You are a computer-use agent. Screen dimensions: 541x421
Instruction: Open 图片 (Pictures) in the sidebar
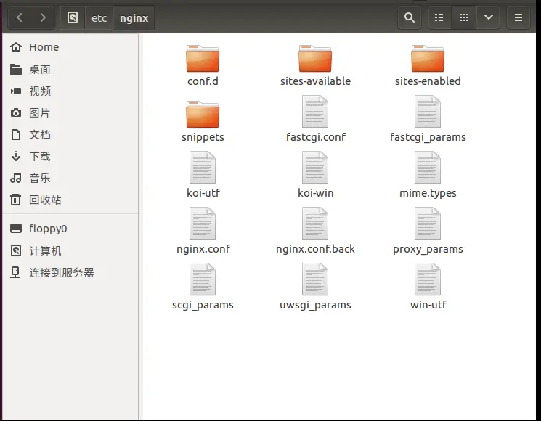pos(70,113)
